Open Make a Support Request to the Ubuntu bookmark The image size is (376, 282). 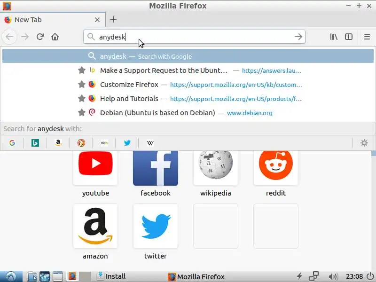[188, 70]
